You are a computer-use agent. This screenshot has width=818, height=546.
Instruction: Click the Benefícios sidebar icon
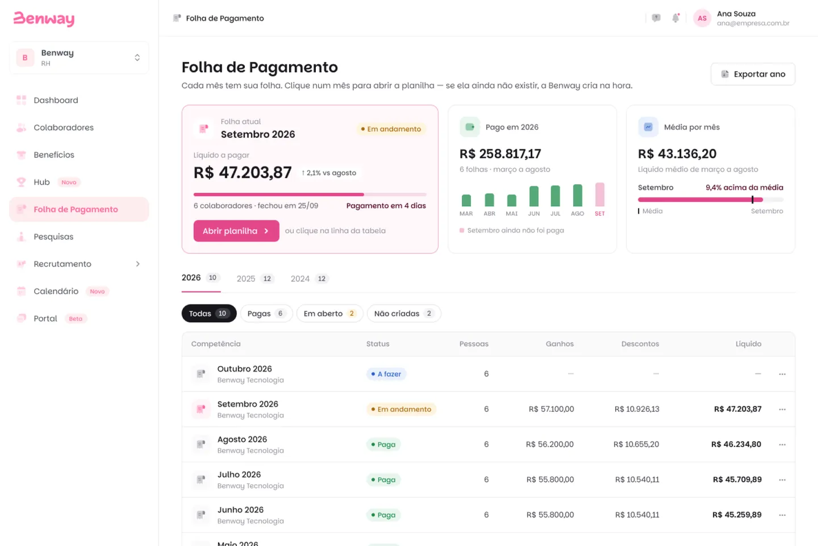coord(22,155)
